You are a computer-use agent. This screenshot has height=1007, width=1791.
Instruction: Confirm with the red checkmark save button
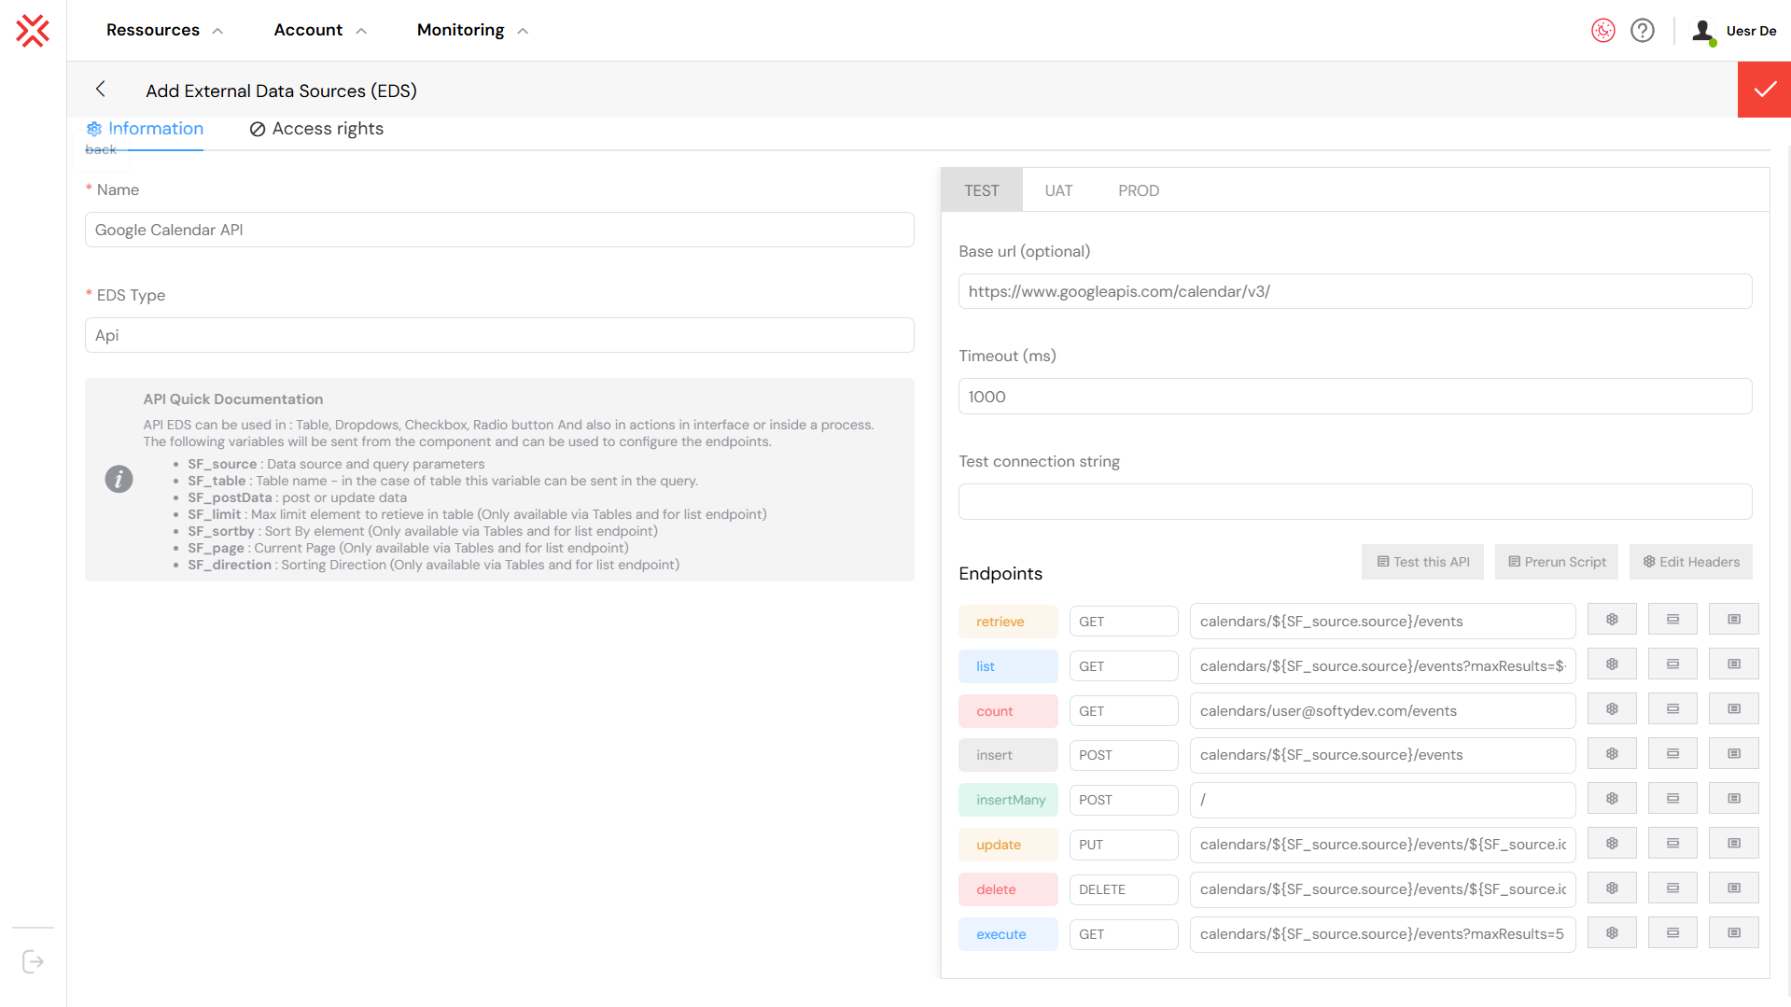(x=1764, y=90)
